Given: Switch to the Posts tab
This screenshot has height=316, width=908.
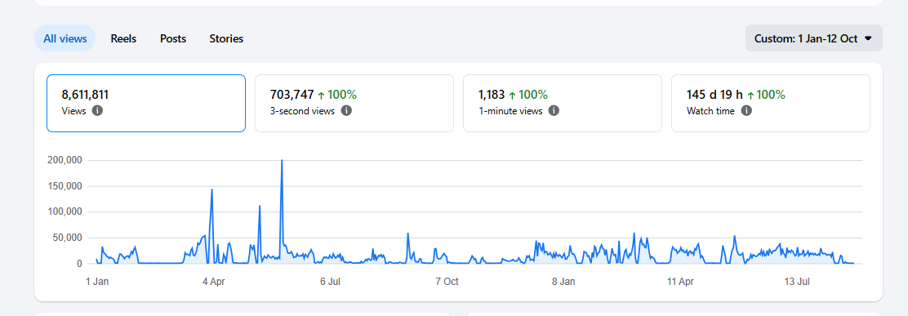Looking at the screenshot, I should click(173, 38).
